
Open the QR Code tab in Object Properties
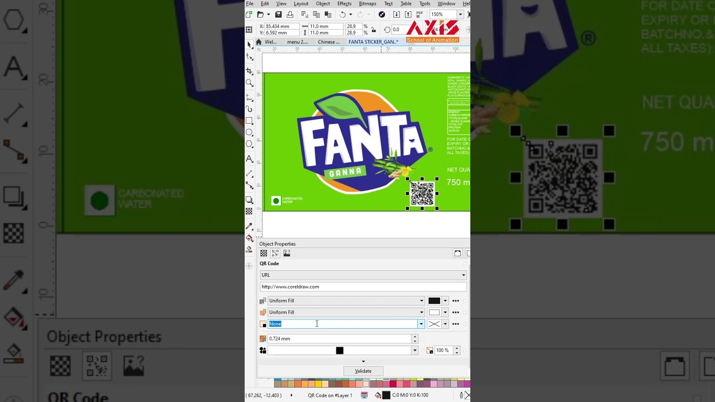275,253
